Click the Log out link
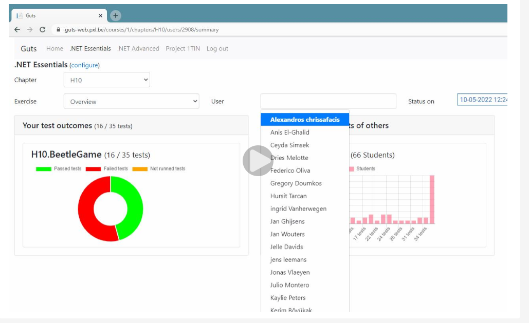This screenshot has width=529, height=323. [x=217, y=49]
